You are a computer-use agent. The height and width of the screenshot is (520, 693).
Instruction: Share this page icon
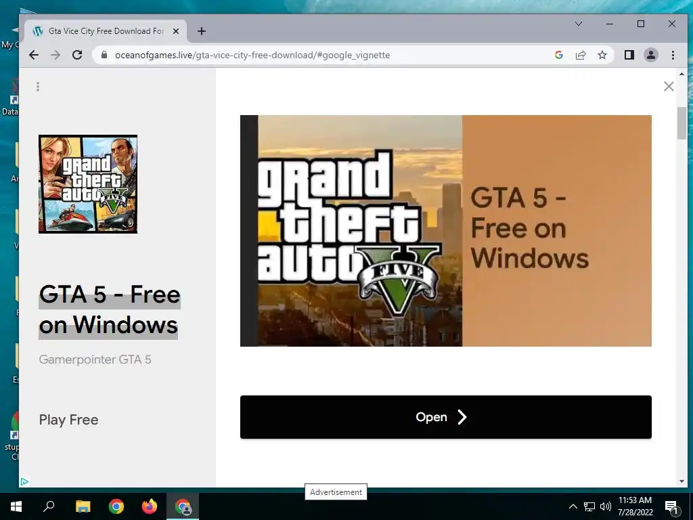580,55
